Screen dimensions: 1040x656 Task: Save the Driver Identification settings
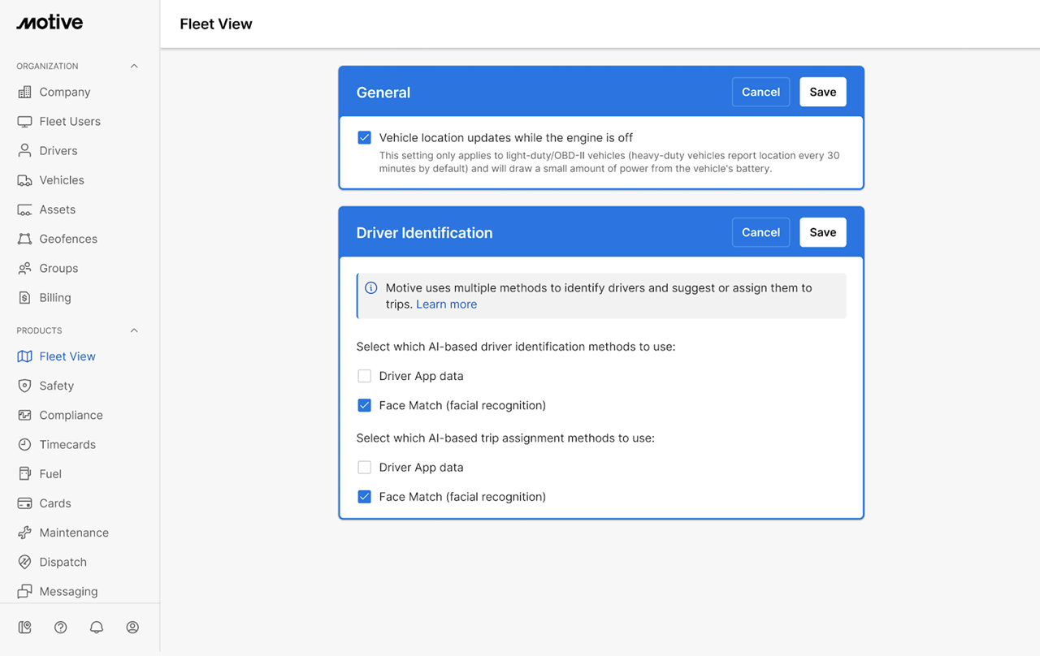[822, 232]
